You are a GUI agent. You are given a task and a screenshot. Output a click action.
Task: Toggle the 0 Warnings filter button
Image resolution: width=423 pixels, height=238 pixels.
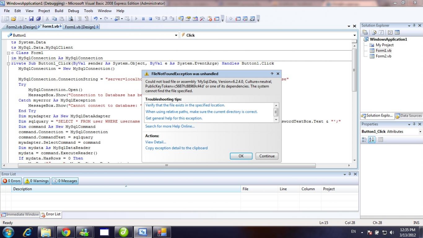point(37,181)
